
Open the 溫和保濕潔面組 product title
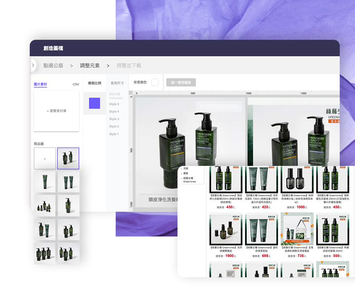point(261,249)
